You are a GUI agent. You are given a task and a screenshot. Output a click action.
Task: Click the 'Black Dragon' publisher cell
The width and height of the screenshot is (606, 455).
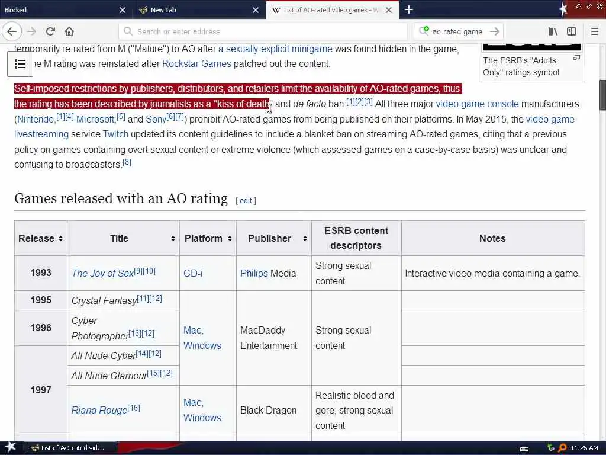click(273, 410)
